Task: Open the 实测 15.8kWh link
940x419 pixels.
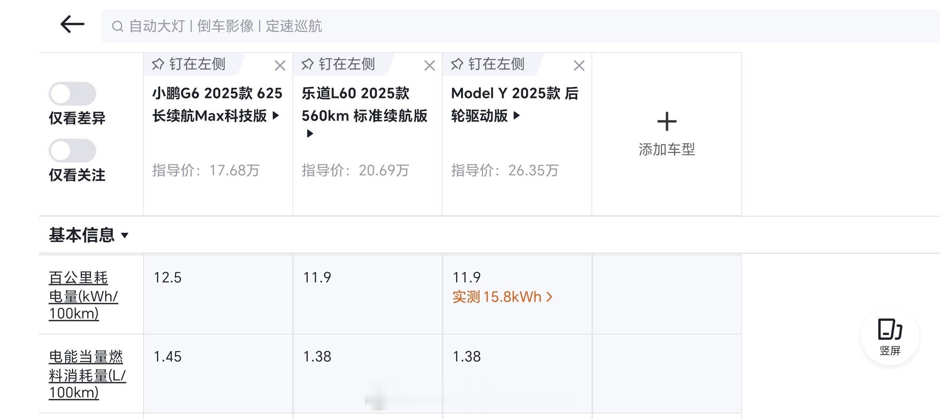Action: [x=502, y=297]
